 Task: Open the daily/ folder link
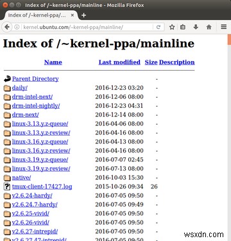pos(20,88)
